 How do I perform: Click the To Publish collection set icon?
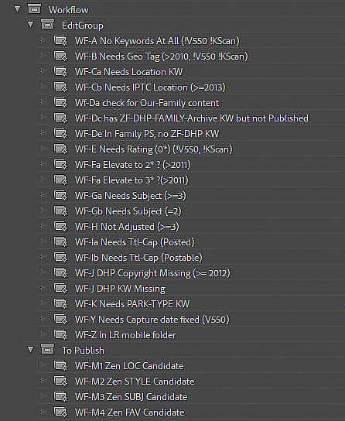click(47, 349)
